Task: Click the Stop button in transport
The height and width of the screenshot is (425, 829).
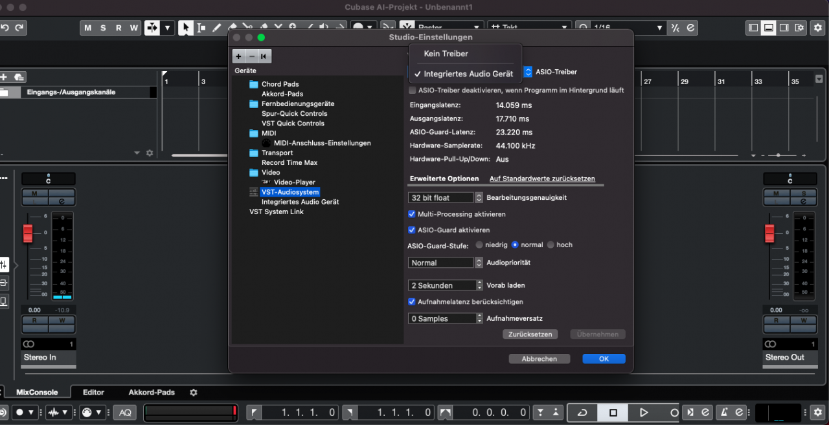Action: click(x=613, y=412)
